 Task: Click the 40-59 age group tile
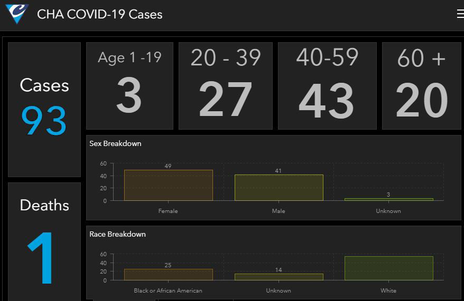coord(327,86)
